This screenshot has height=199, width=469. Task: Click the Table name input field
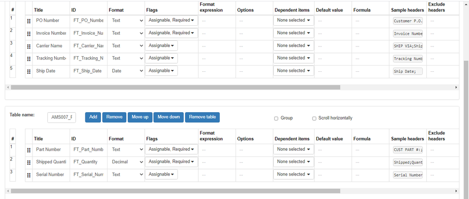62,117
